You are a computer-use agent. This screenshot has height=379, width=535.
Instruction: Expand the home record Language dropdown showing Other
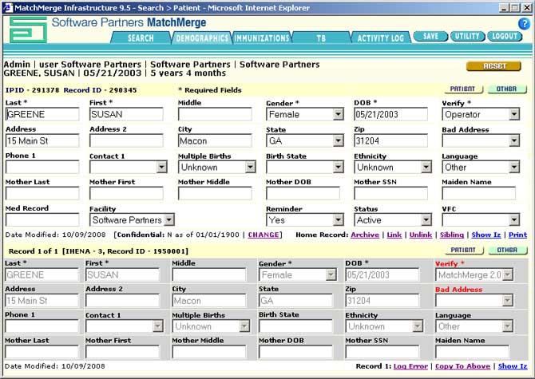coord(514,167)
